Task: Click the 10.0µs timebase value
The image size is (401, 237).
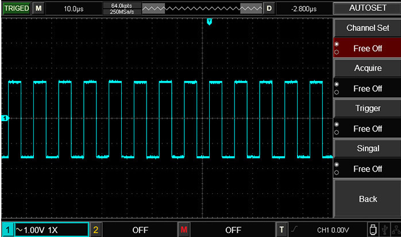Action: click(74, 9)
